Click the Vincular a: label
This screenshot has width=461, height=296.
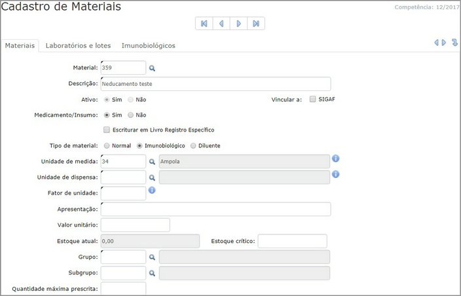pos(287,100)
